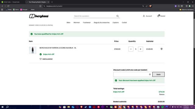Remove the Enjoy 14% Off discount
Image resolution: width=195 pixels, height=109 pixels.
[162, 94]
